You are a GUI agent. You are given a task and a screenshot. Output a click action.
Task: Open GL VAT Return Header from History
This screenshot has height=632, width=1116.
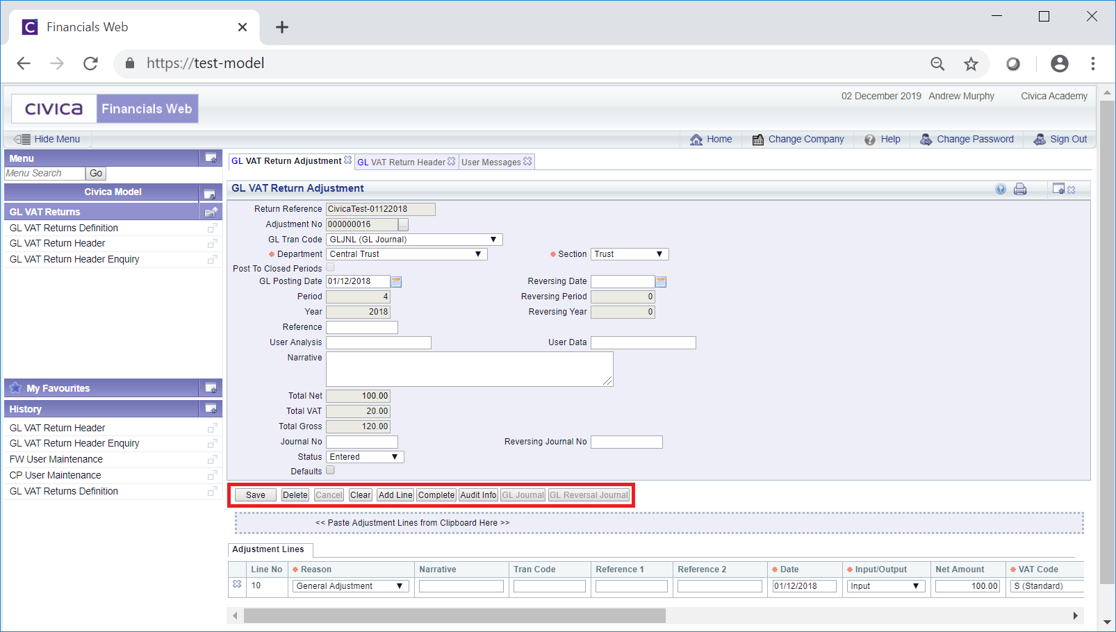[x=58, y=428]
